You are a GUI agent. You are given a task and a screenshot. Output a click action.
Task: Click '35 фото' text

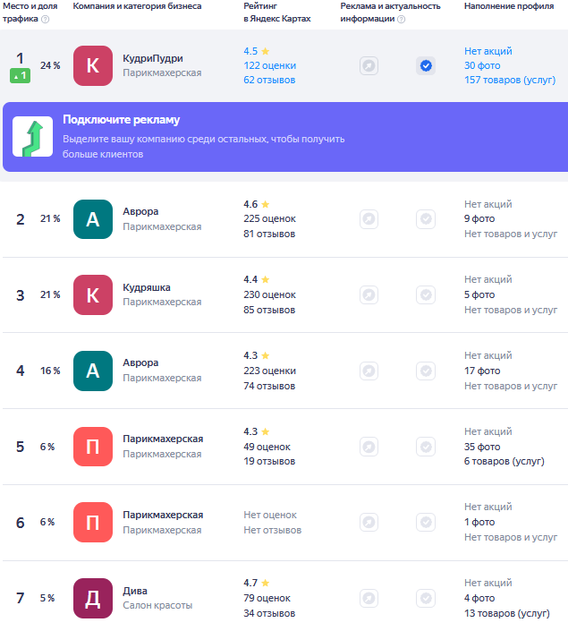click(482, 447)
